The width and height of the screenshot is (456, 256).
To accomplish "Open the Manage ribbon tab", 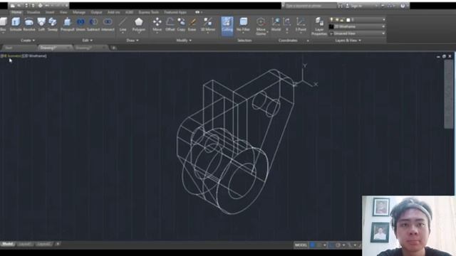I will coord(79,12).
